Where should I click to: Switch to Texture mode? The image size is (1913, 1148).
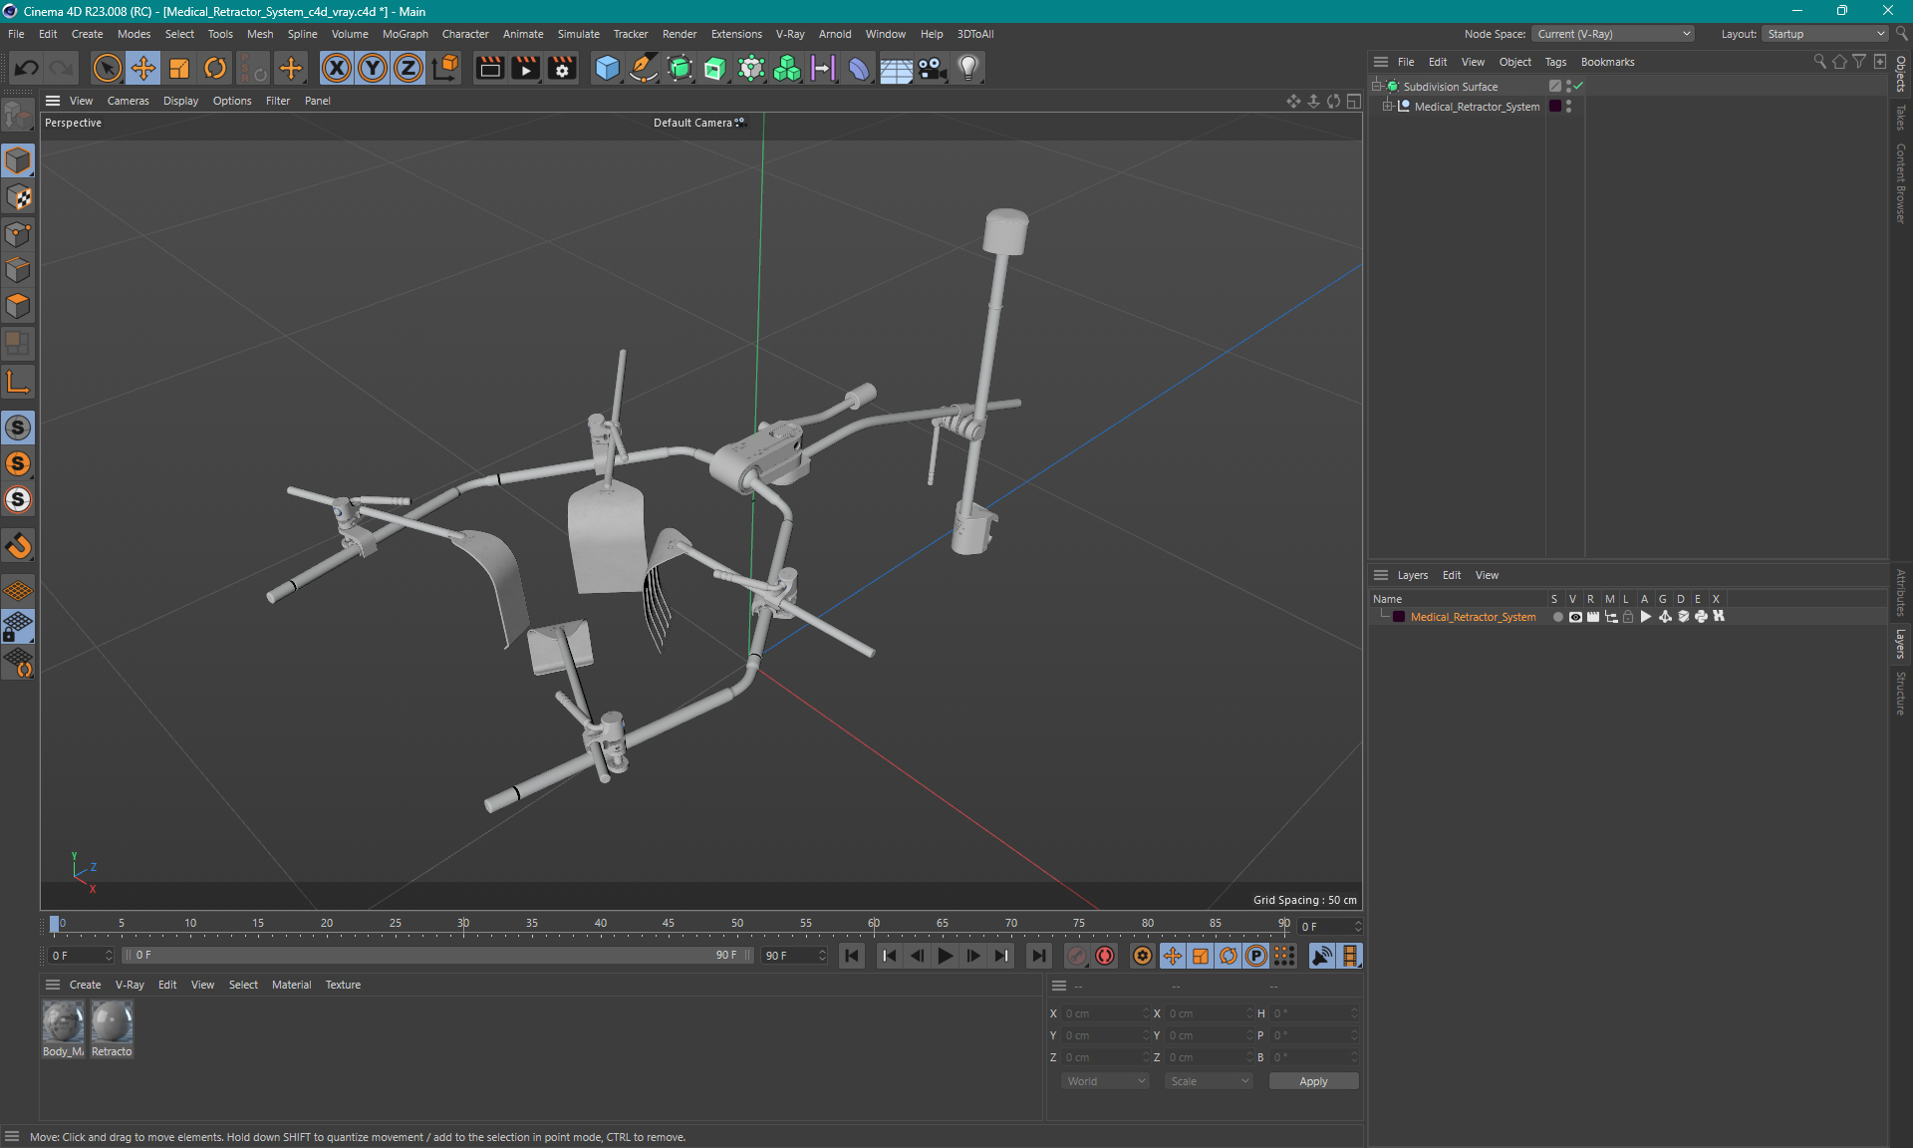[x=18, y=197]
